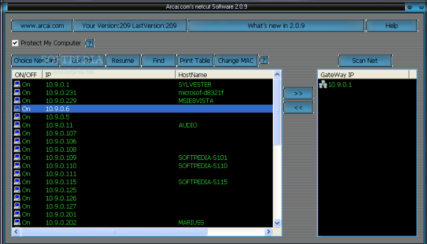Toggle the Protect My Computer checkbox
Image resolution: width=427 pixels, height=244 pixels.
coord(15,43)
